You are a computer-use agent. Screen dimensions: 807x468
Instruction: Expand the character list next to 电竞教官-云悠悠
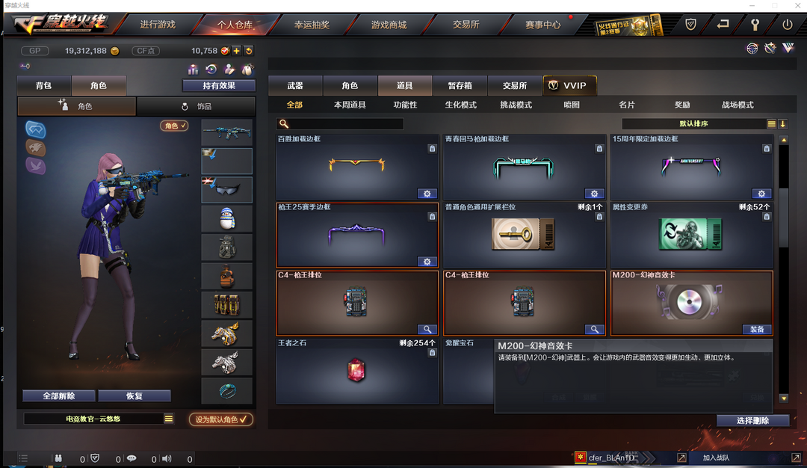(x=168, y=419)
